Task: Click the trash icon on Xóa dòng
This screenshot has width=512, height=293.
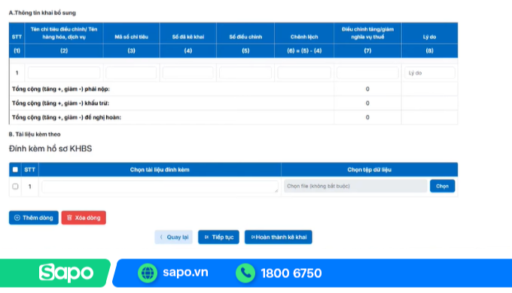Action: (69, 218)
